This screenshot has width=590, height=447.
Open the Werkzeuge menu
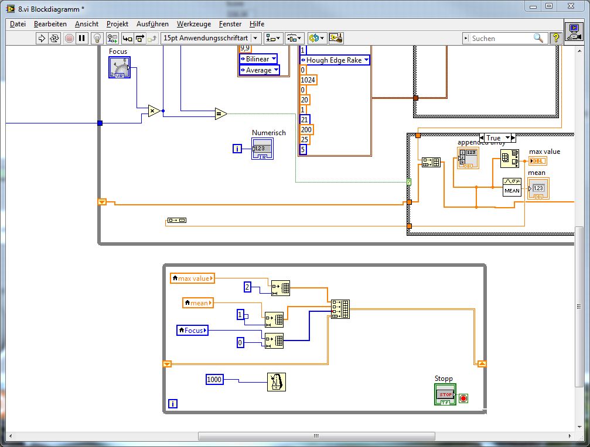coord(193,24)
